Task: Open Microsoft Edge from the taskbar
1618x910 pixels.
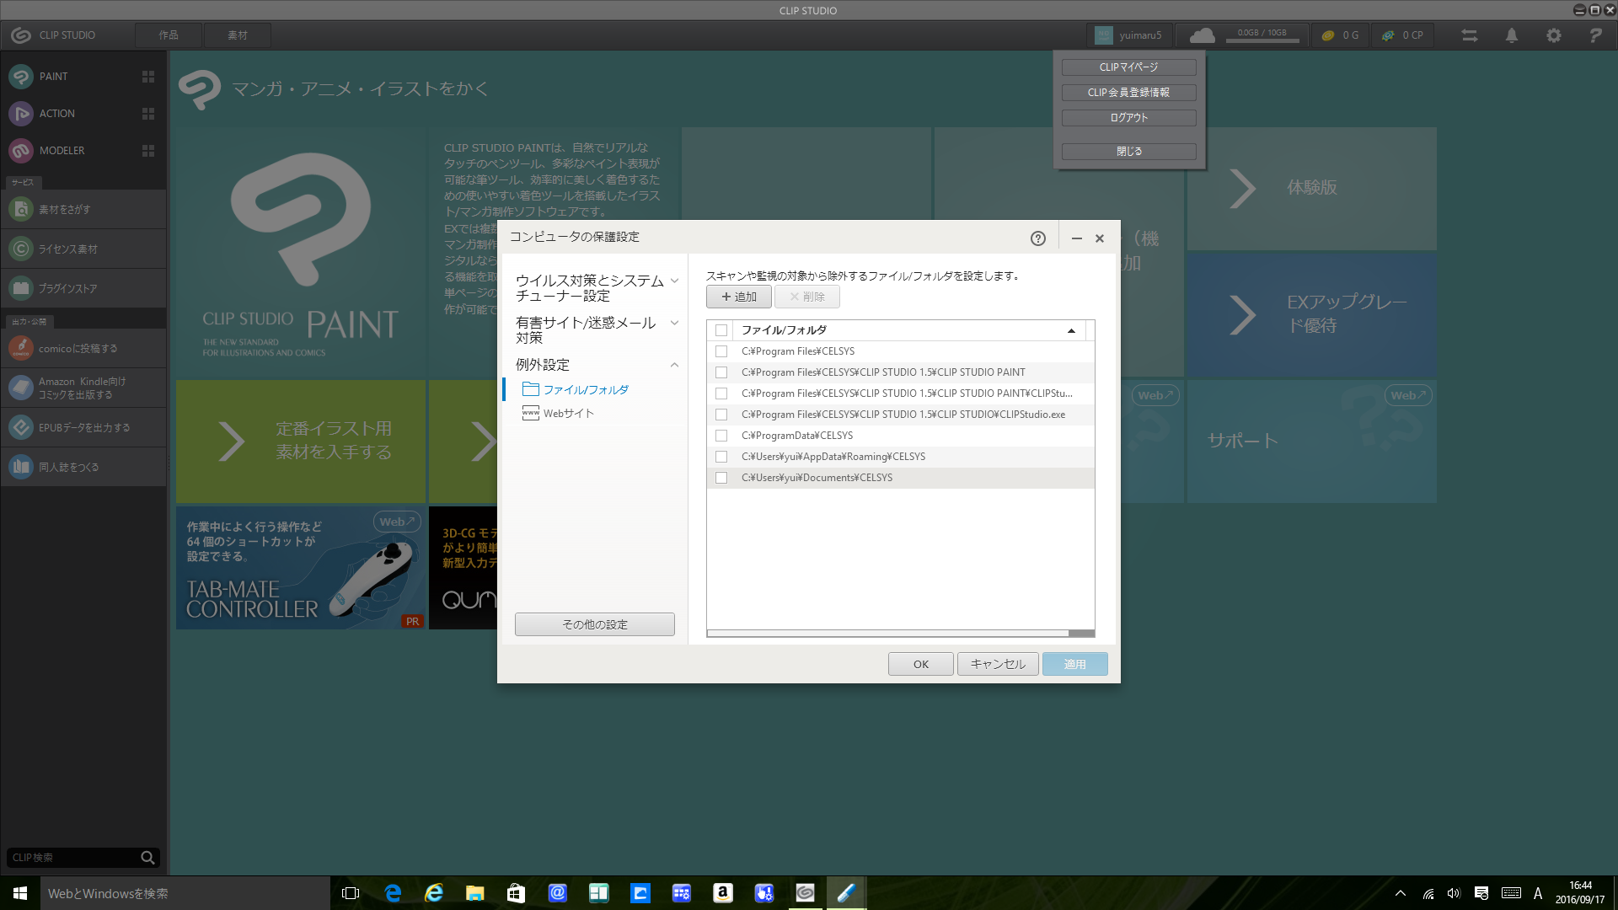Action: [393, 893]
